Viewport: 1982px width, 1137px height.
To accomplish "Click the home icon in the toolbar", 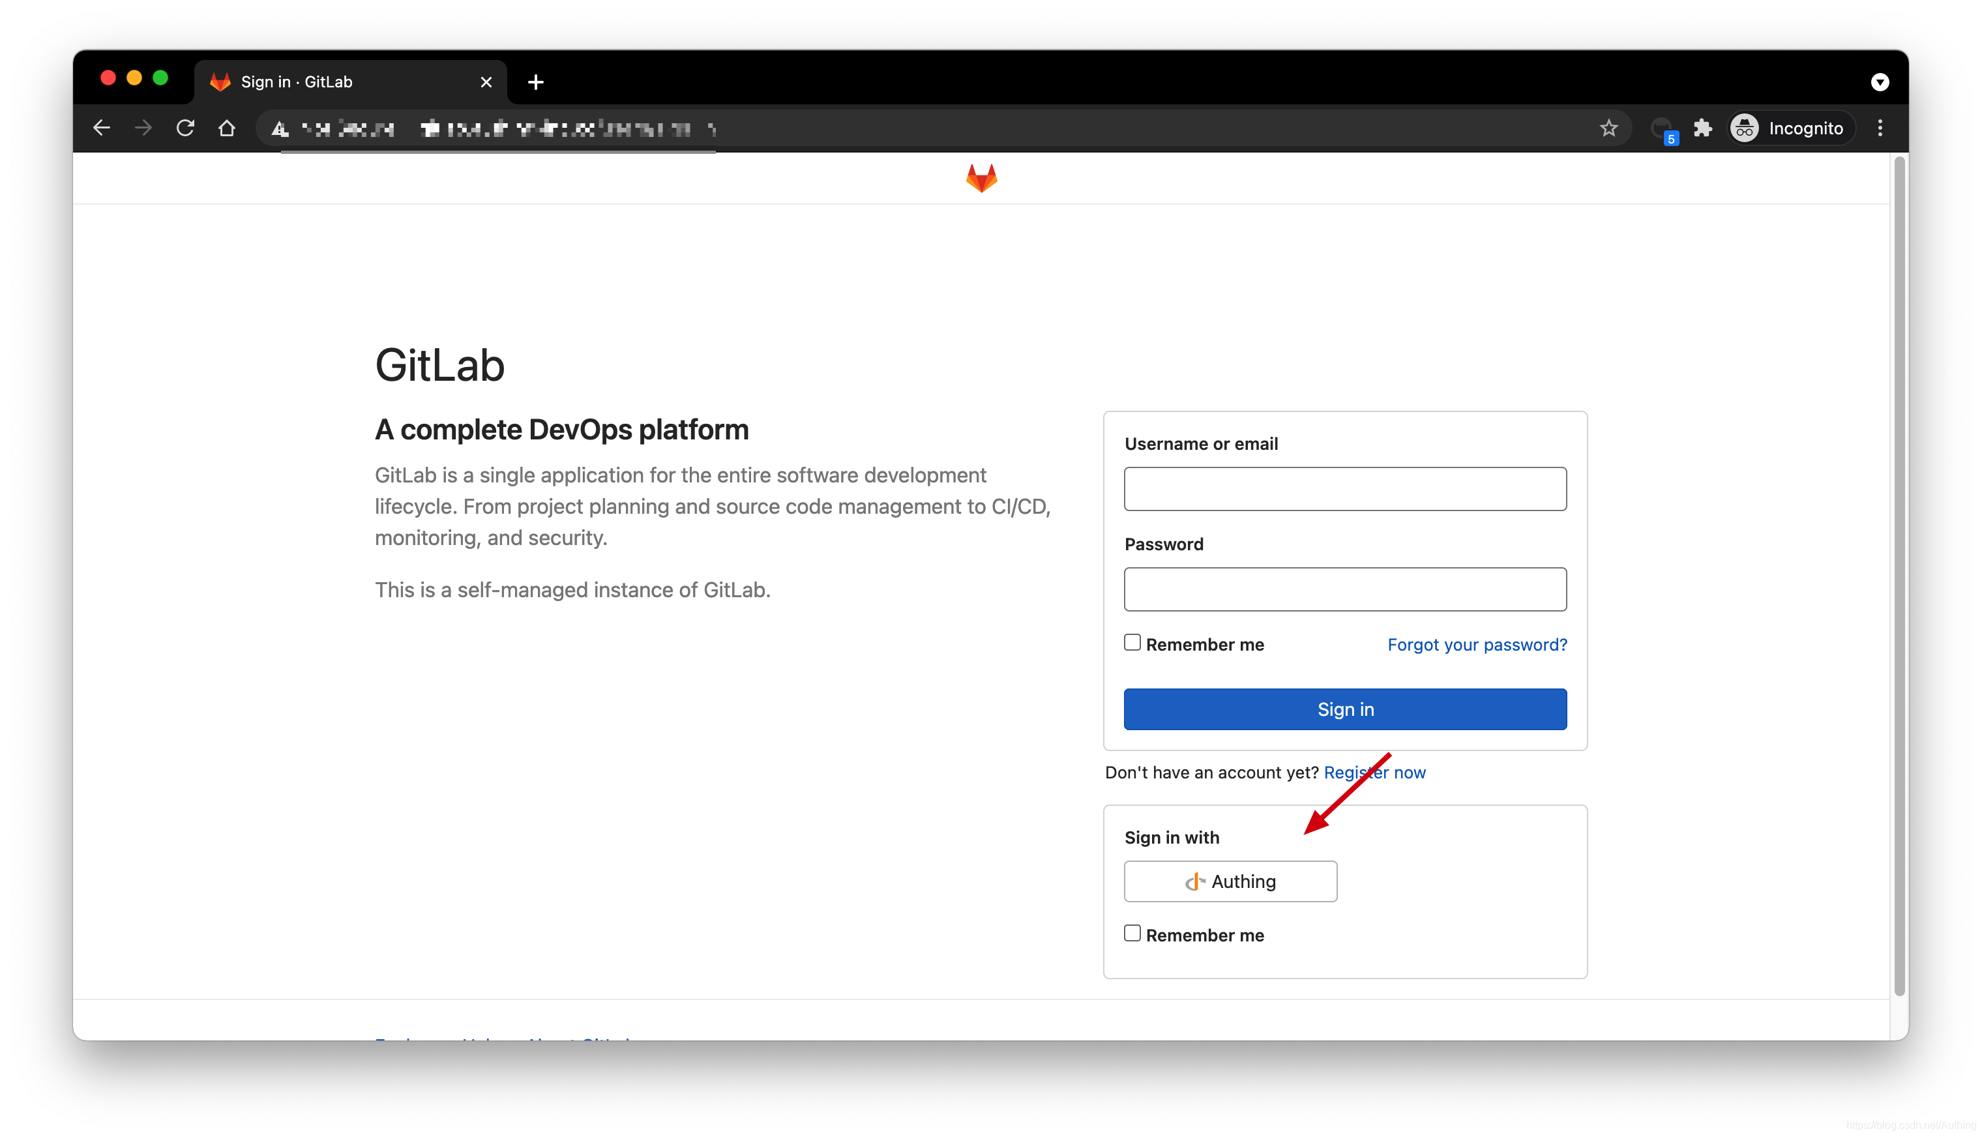I will pos(226,128).
